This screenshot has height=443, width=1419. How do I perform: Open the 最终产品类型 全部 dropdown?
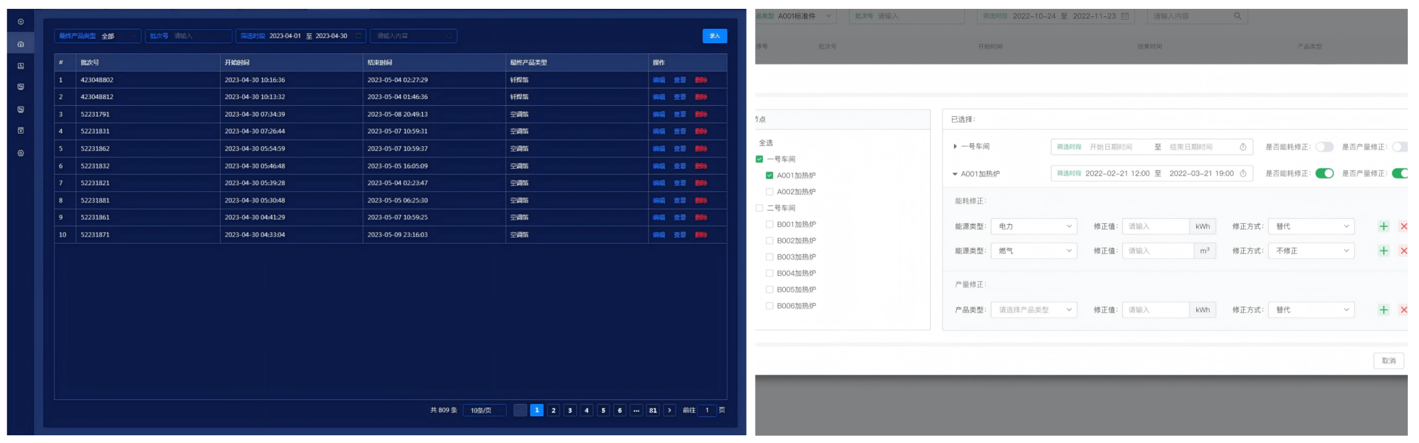coord(98,36)
